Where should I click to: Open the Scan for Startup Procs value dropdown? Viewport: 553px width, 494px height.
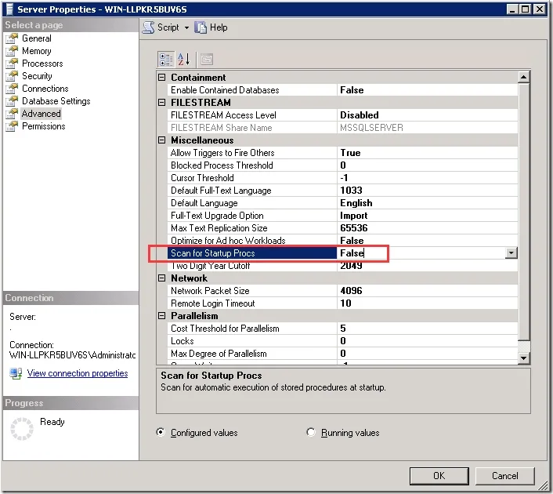[511, 252]
